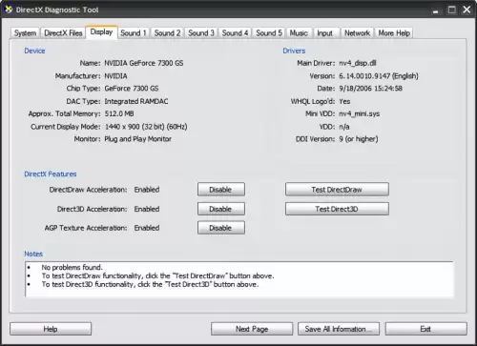
Task: Click the DirectX icon in the title bar
Action: click(9, 10)
